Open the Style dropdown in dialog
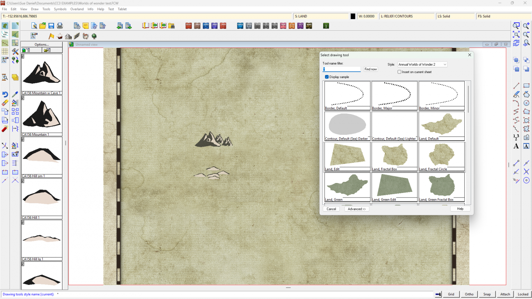The width and height of the screenshot is (532, 299). (422, 65)
